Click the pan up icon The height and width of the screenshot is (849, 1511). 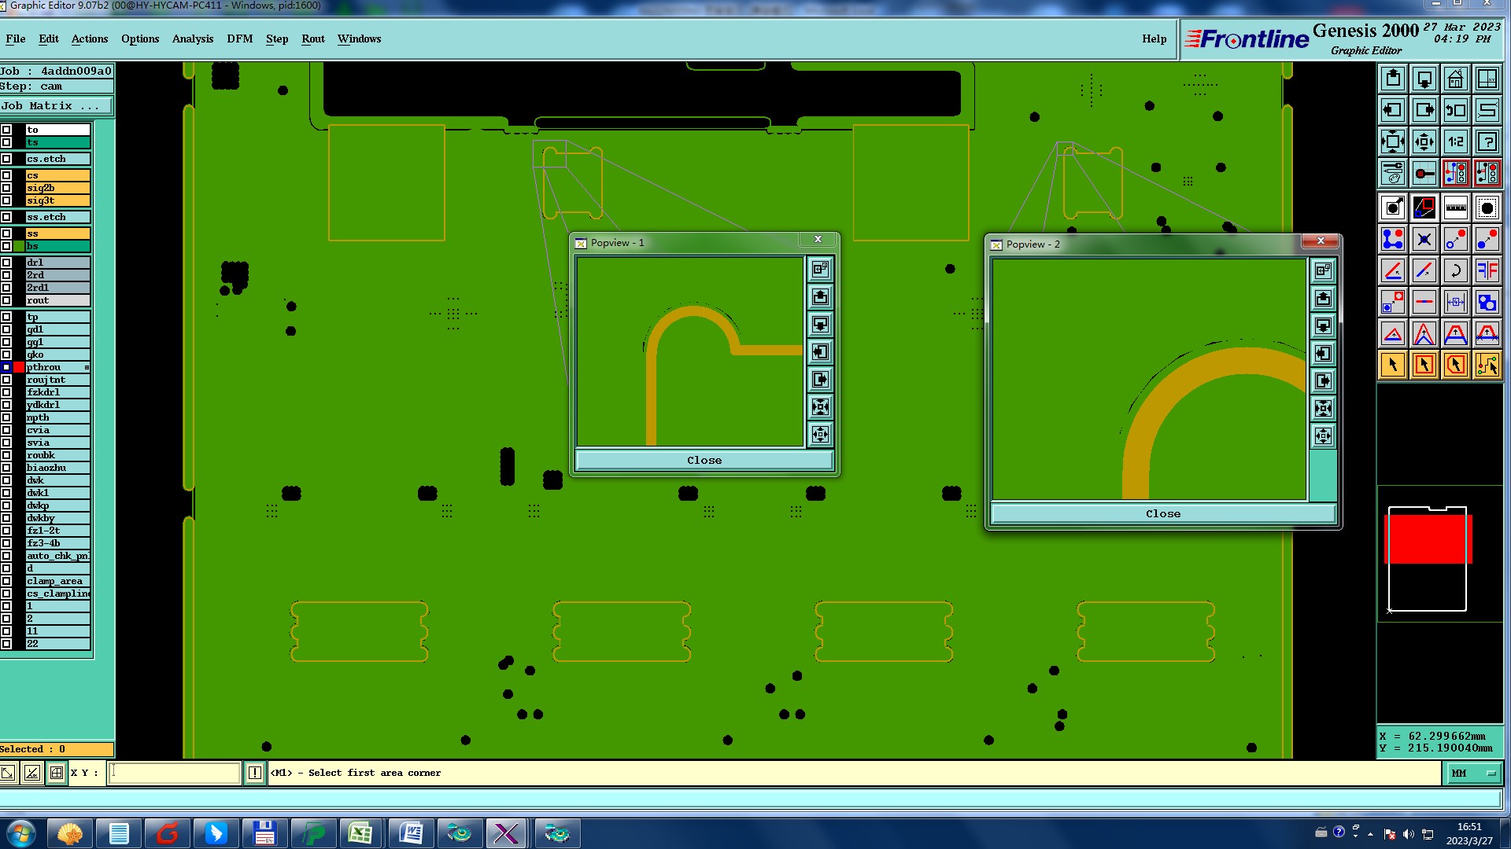[x=1393, y=79]
